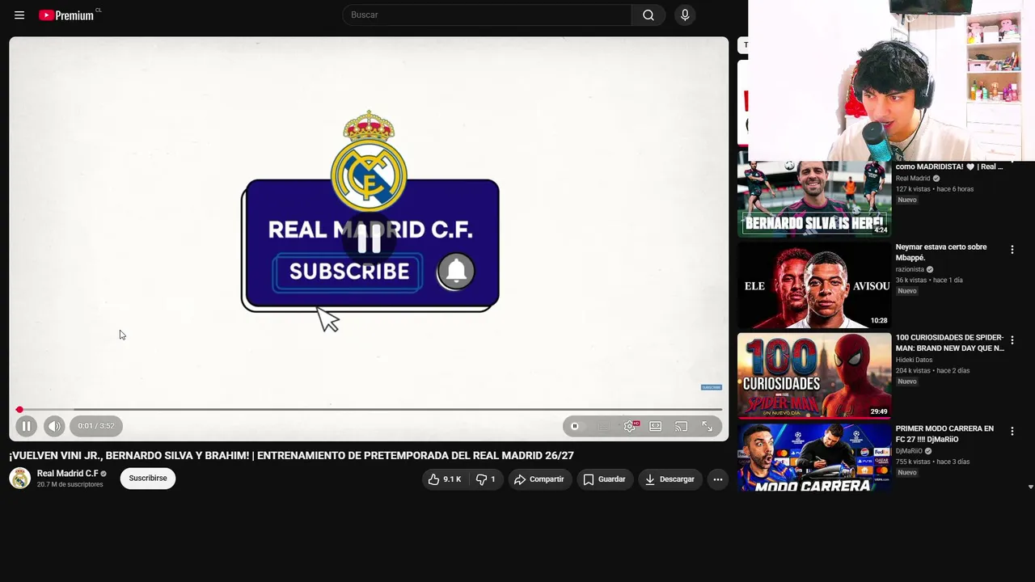Screen dimensions: 1035x582
Task: Open the 'como MADRIDISTA!' video title
Action: (949, 167)
